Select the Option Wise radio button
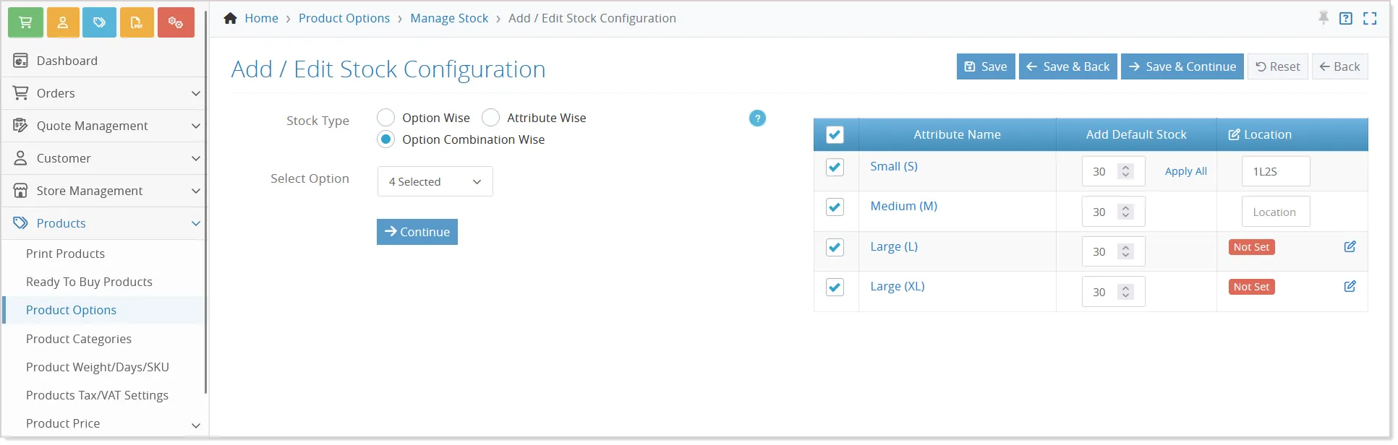This screenshot has height=445, width=1398. point(386,118)
